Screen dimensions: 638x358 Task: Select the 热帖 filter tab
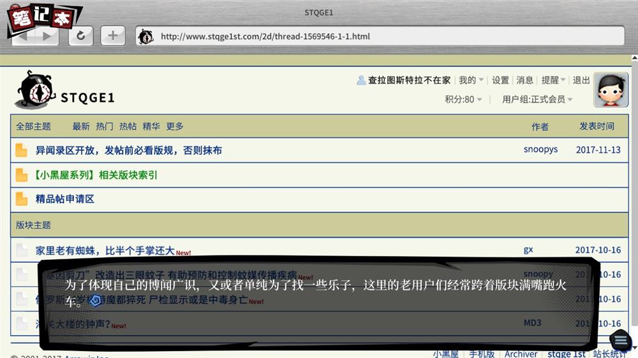point(128,126)
